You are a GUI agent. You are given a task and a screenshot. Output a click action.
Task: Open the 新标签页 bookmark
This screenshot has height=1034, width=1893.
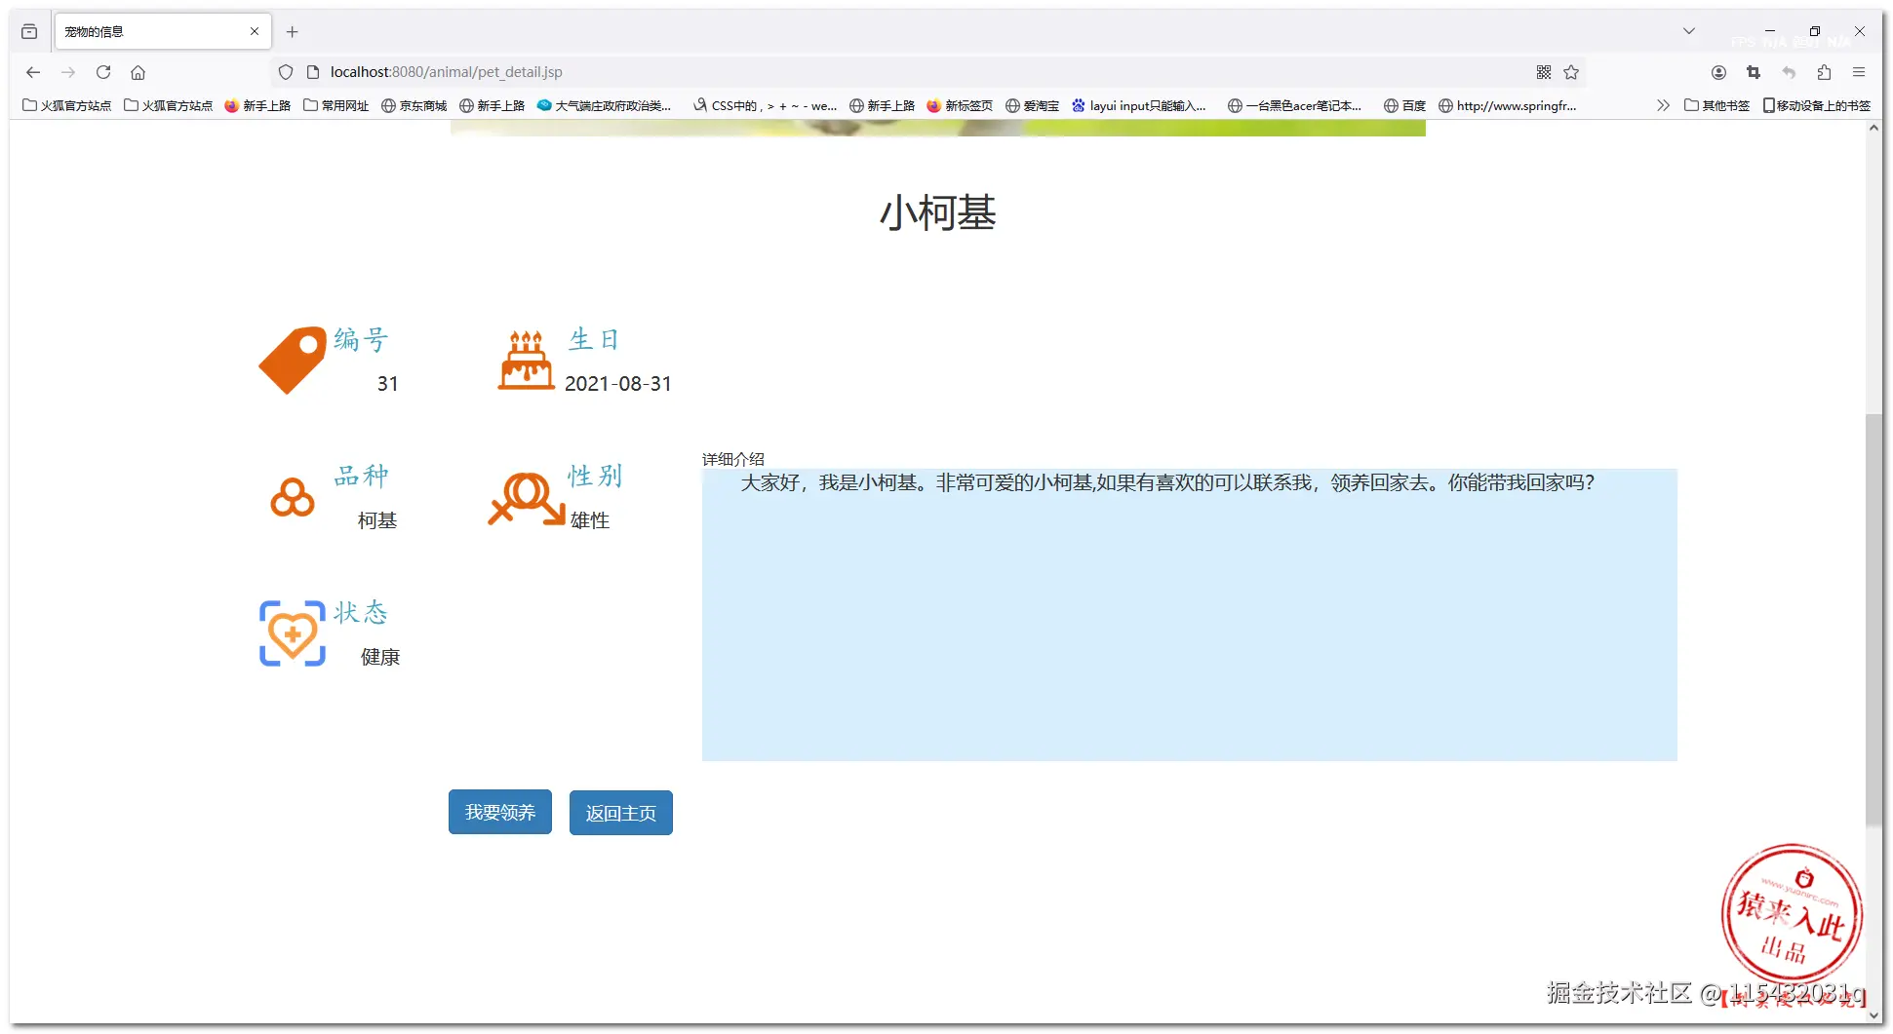point(960,105)
